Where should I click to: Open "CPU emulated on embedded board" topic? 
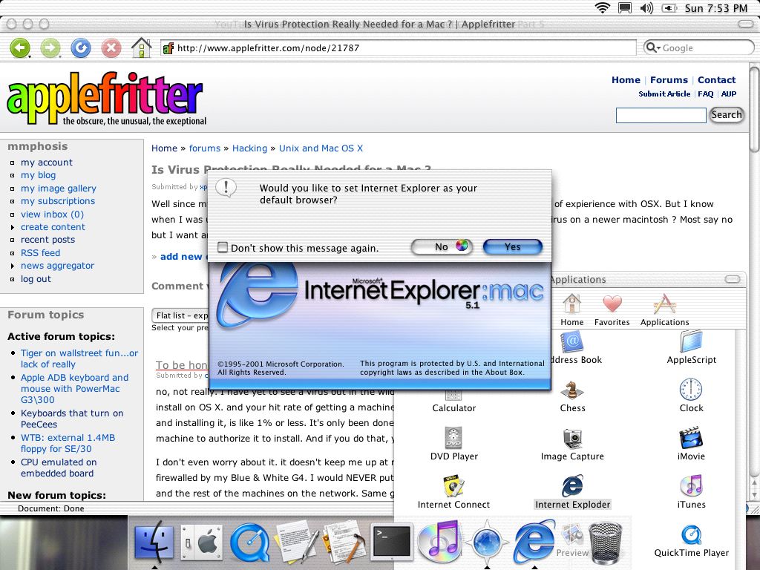click(58, 468)
